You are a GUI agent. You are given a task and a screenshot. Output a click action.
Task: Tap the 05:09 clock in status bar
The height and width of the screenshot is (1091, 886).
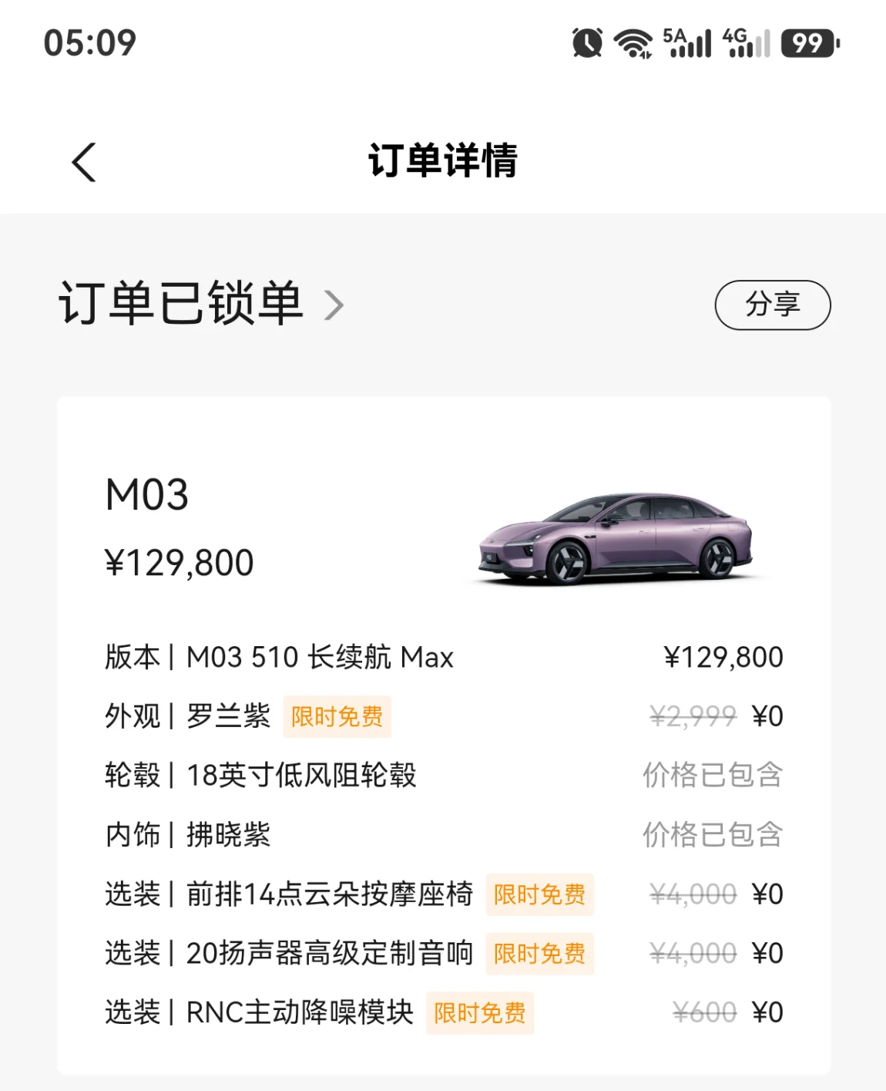pyautogui.click(x=89, y=42)
